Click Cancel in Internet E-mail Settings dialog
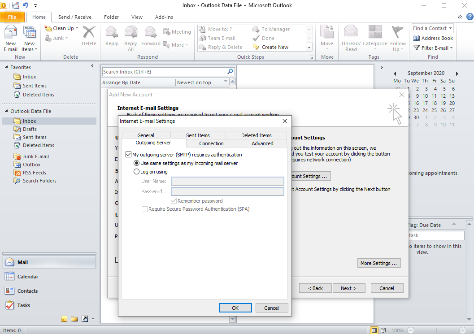Viewport: 474px width, 334px height. click(271, 308)
